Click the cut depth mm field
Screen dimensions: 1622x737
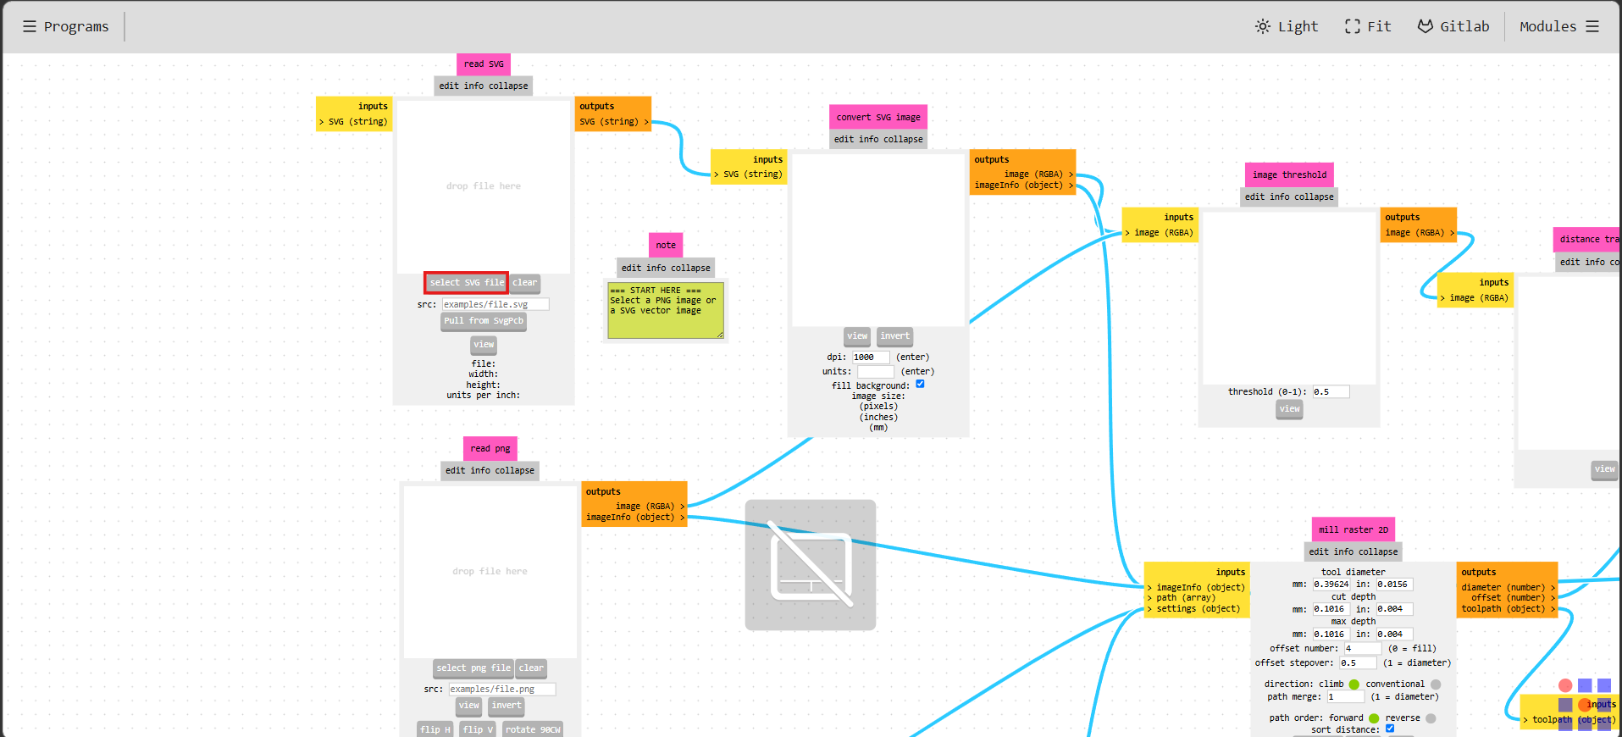click(x=1331, y=609)
